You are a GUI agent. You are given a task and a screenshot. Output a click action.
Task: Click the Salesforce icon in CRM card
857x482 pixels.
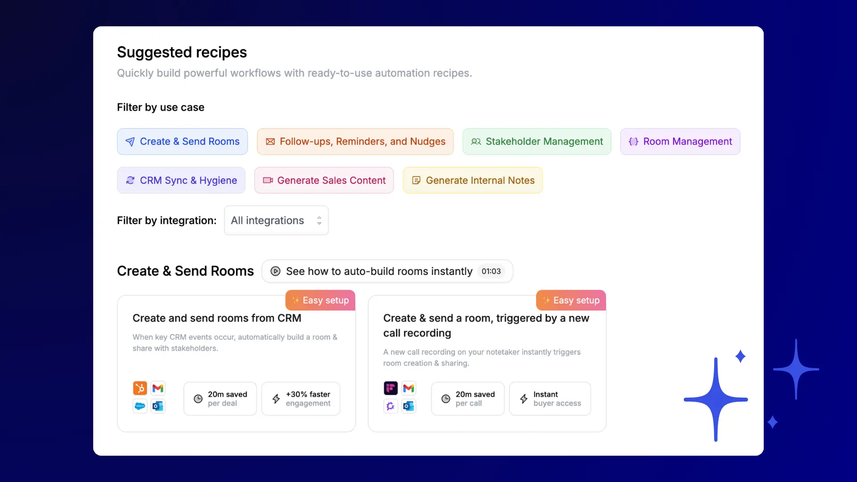[x=140, y=406]
